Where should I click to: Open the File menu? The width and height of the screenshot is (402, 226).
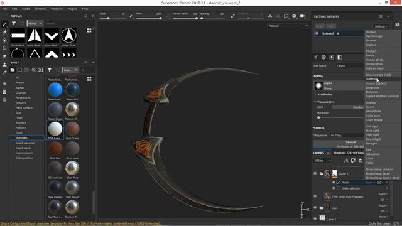[x=4, y=9]
